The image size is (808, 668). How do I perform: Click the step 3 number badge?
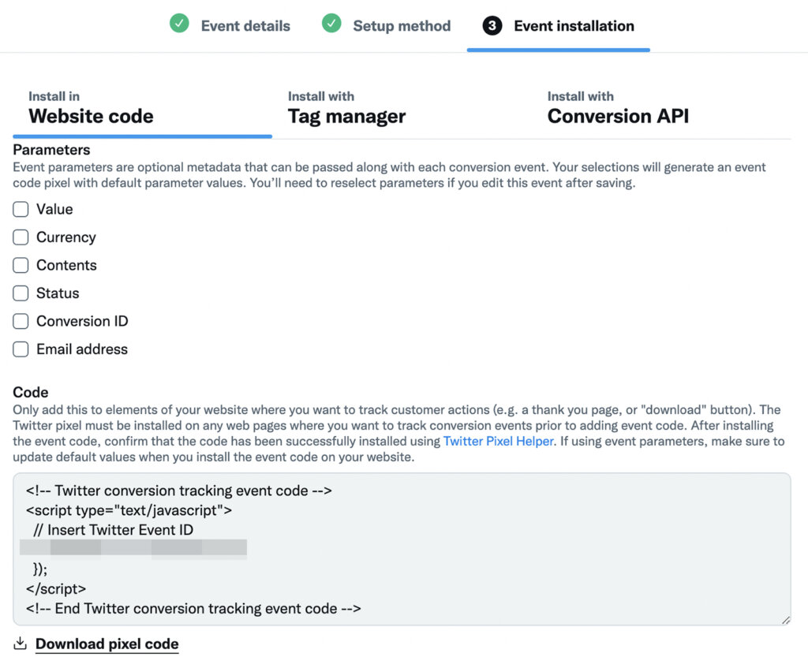click(x=492, y=26)
